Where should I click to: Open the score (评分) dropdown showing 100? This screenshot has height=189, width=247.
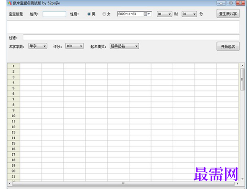click(74, 46)
